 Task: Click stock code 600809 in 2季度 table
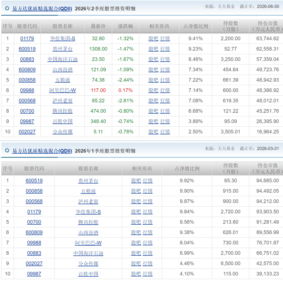point(27,69)
